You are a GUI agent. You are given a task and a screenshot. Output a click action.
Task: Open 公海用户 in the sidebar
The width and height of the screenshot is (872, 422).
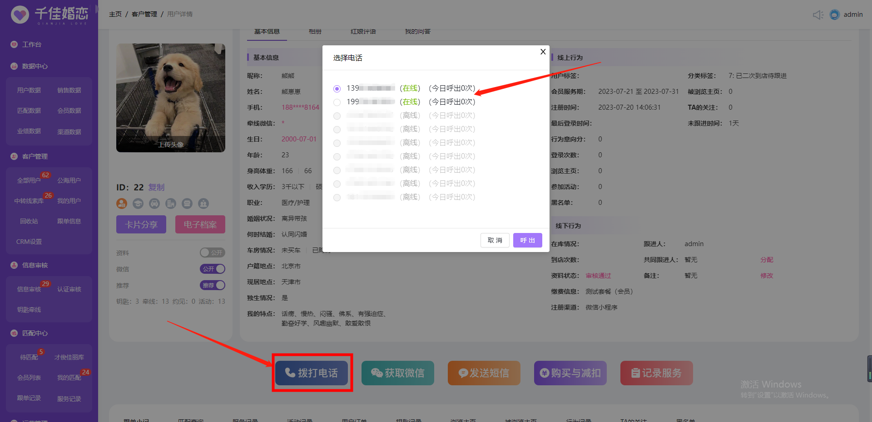[69, 180]
